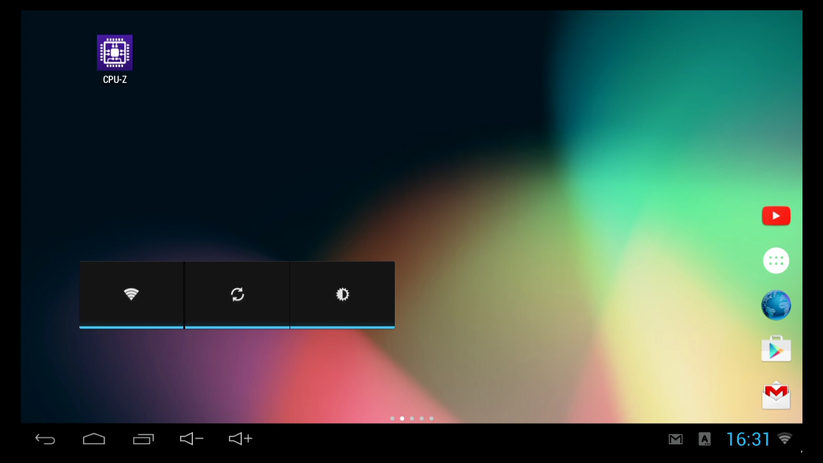Tap the Back navigation button

[45, 439]
